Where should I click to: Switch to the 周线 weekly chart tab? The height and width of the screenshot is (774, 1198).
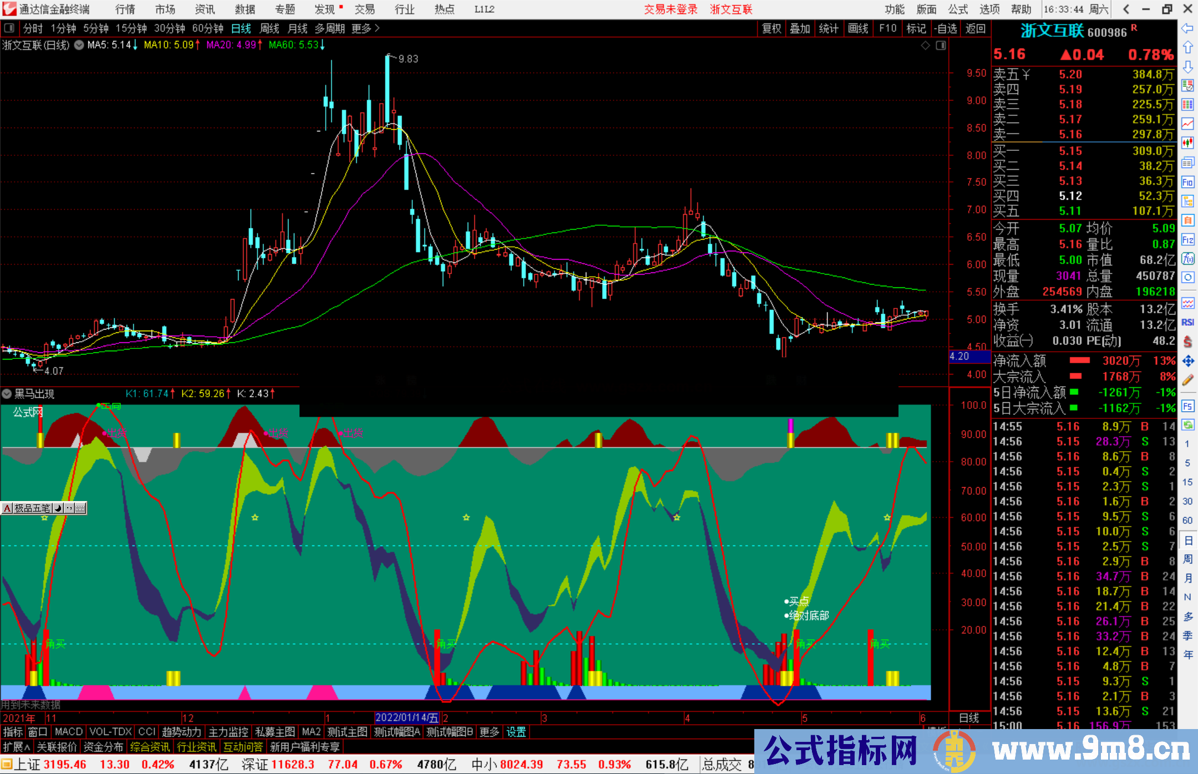click(x=269, y=28)
